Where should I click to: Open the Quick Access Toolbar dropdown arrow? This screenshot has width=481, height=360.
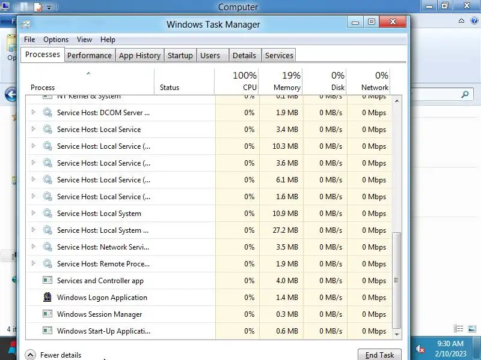(49, 7)
